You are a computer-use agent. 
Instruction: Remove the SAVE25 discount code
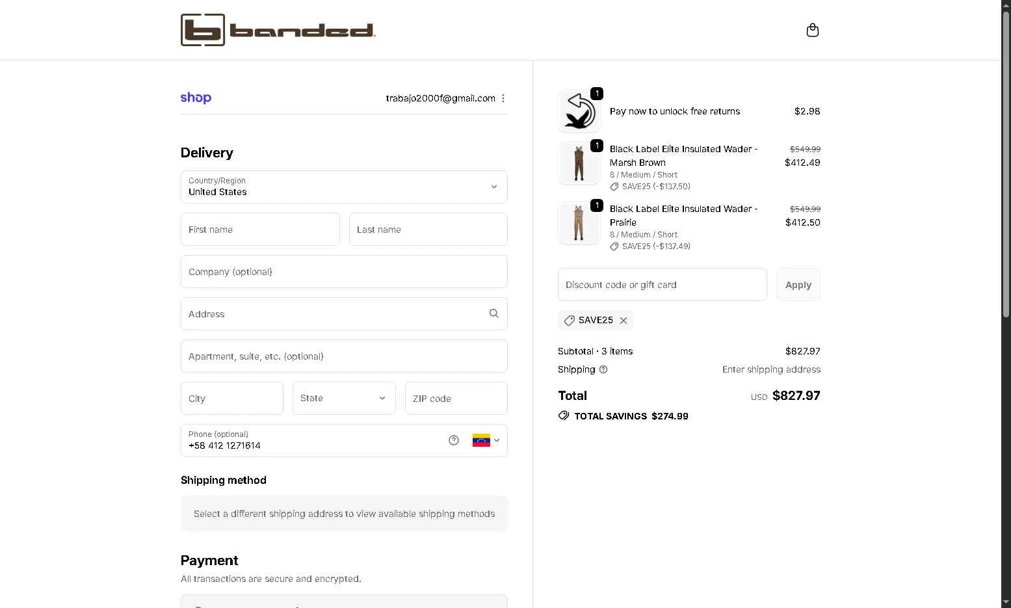(x=624, y=320)
